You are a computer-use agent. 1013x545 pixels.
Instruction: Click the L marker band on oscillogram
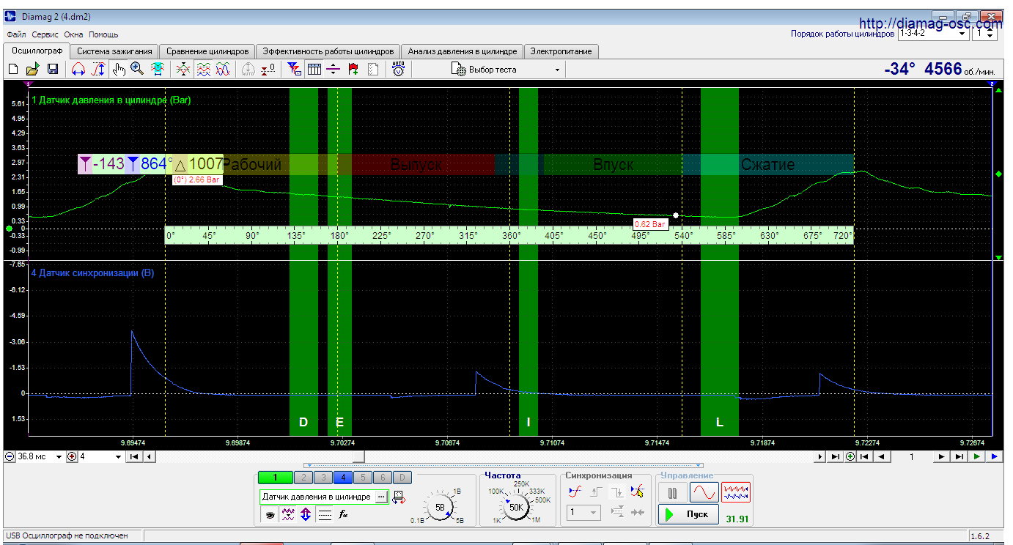719,262
